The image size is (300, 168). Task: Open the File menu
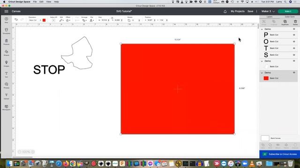coord(35,2)
